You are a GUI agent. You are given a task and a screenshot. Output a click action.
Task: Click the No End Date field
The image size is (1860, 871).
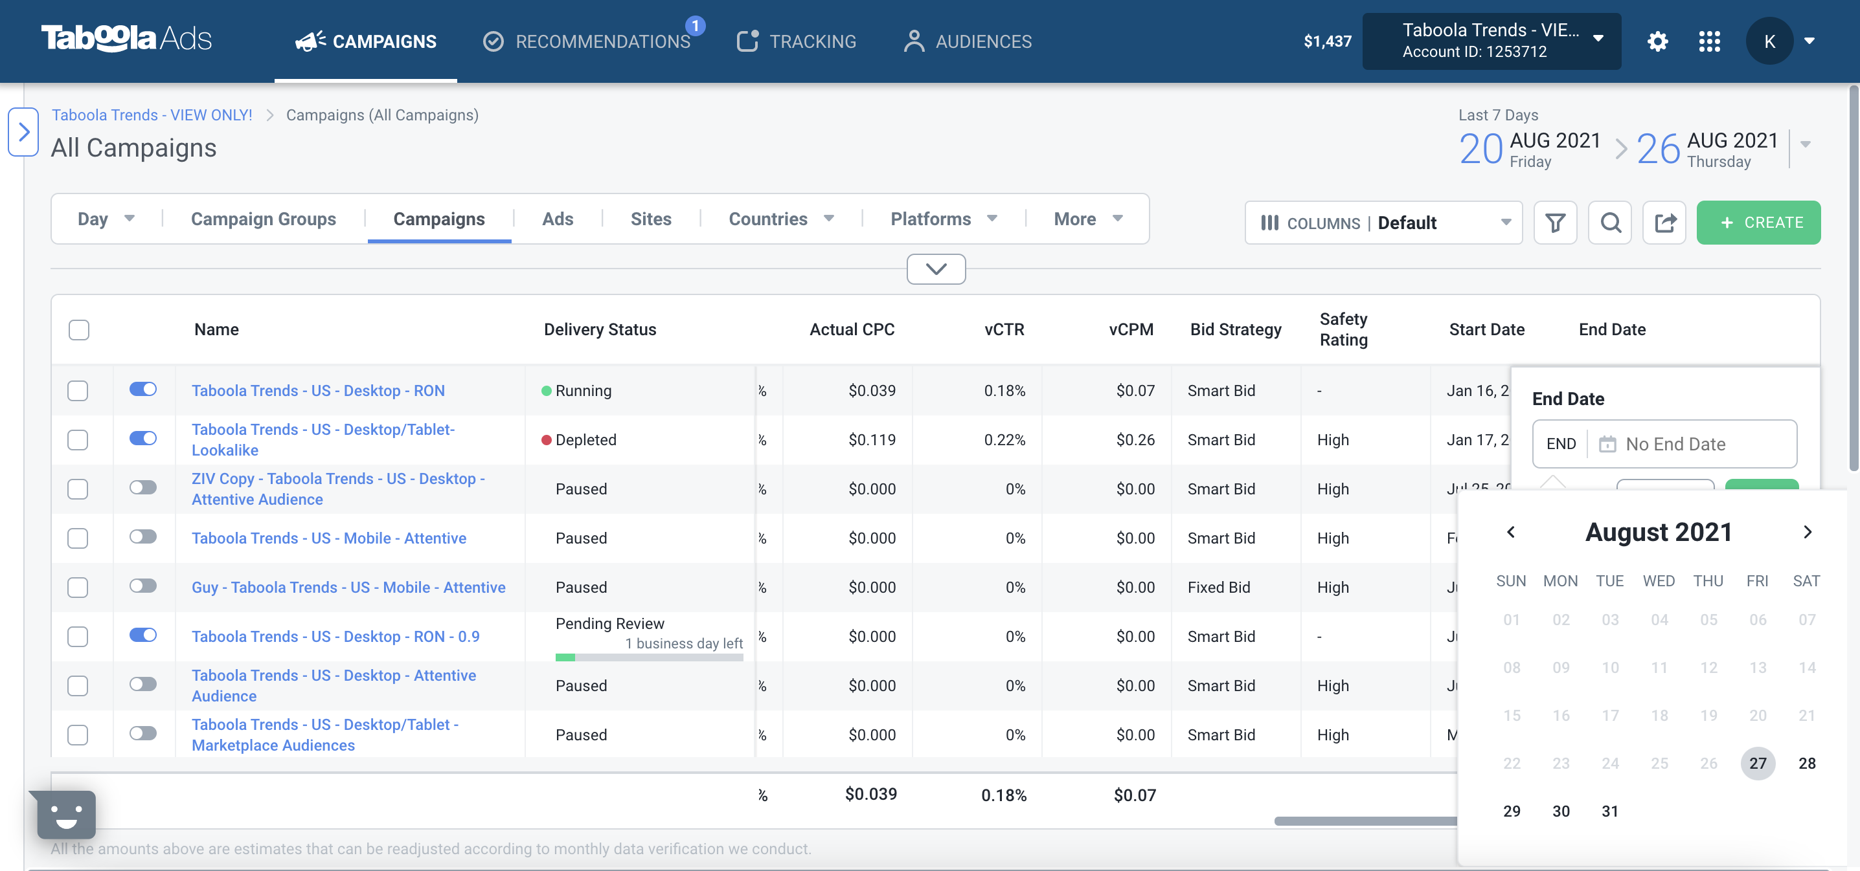1664,444
